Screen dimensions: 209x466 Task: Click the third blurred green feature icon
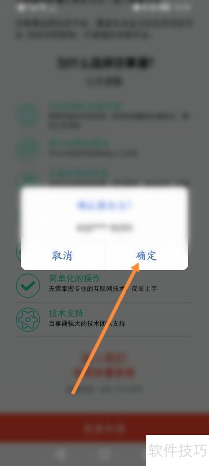point(28,179)
